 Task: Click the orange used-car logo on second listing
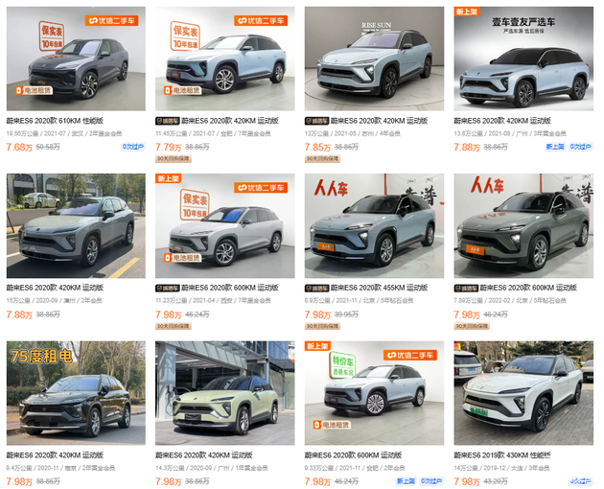coord(261,20)
